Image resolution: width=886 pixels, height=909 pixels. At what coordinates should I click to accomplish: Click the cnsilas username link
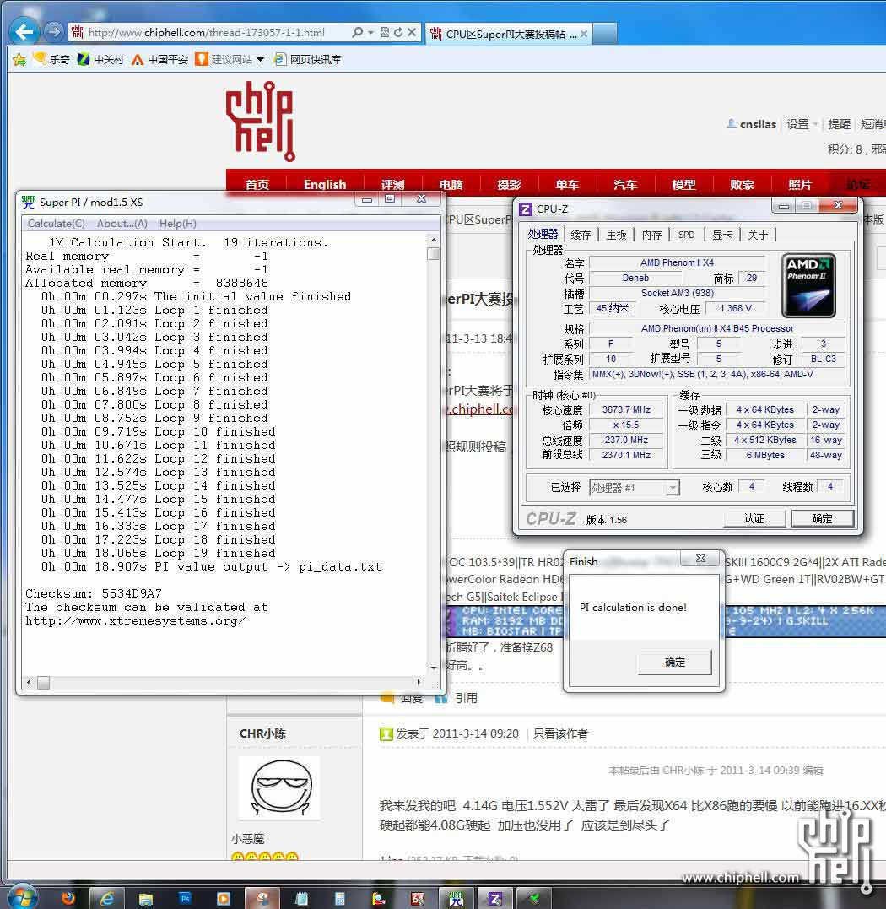coord(758,124)
